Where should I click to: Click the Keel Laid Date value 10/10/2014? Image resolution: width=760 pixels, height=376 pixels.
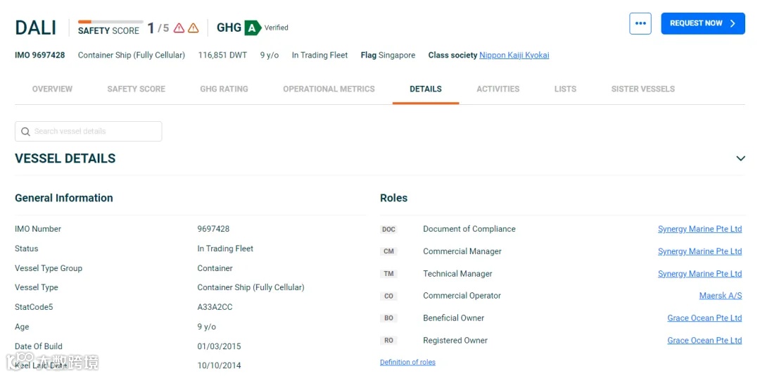219,365
